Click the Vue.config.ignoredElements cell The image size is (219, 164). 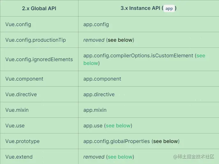tap(39, 60)
